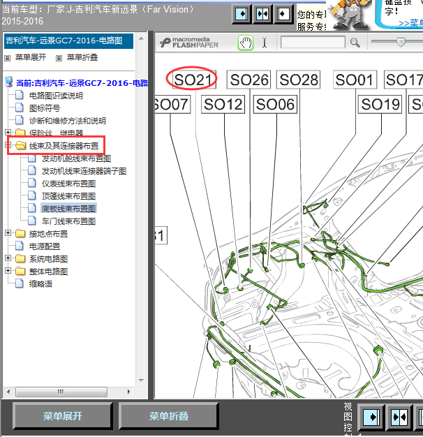
Task: Click page icon next to 电源配置
Action: pyautogui.click(x=20, y=246)
